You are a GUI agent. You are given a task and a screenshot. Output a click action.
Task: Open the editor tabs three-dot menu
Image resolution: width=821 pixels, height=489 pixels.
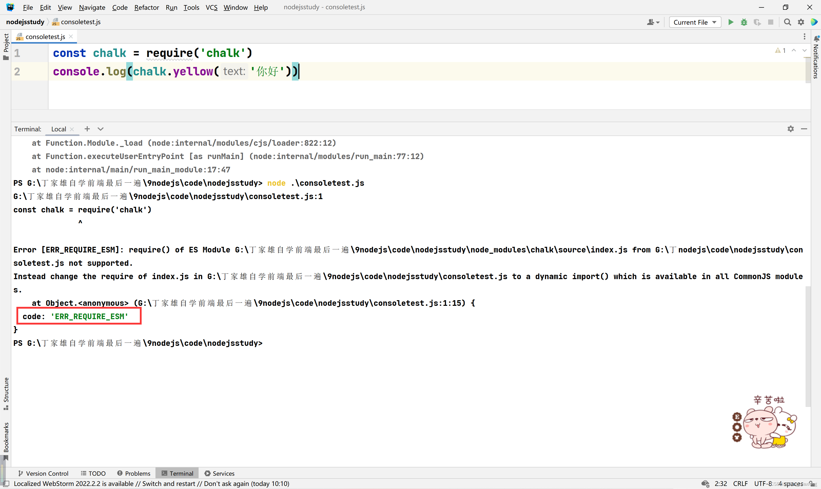[x=804, y=37]
